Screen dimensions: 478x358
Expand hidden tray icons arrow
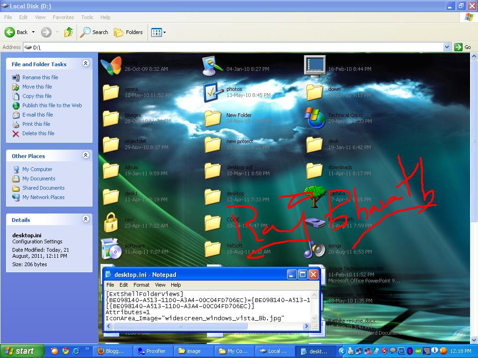342,351
